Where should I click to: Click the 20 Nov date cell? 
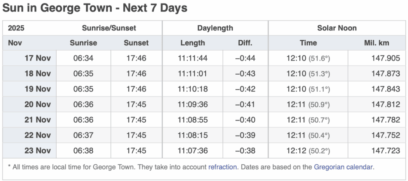[37, 105]
